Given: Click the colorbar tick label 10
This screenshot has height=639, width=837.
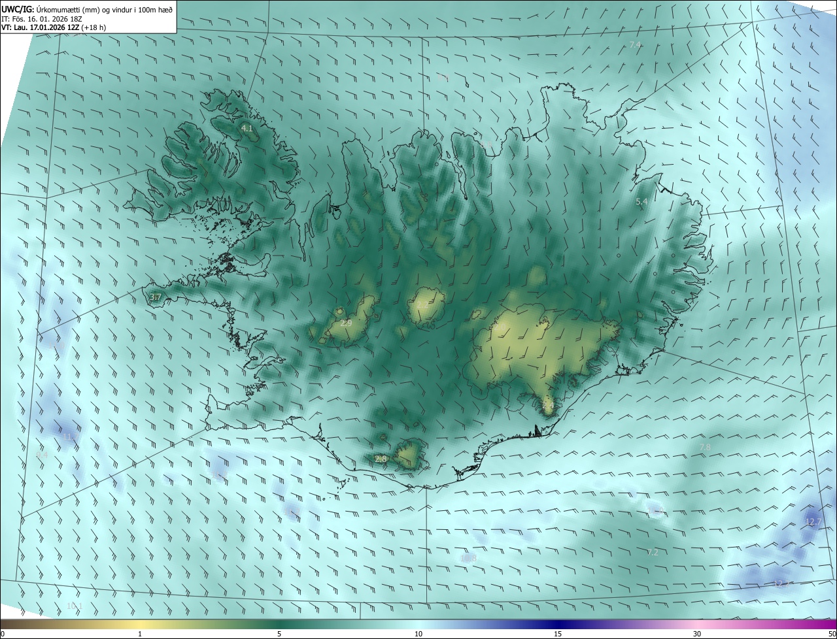Looking at the screenshot, I should pos(418,634).
